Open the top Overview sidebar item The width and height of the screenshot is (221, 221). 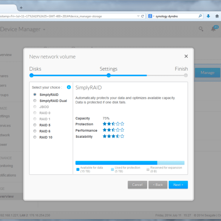tap(6, 55)
